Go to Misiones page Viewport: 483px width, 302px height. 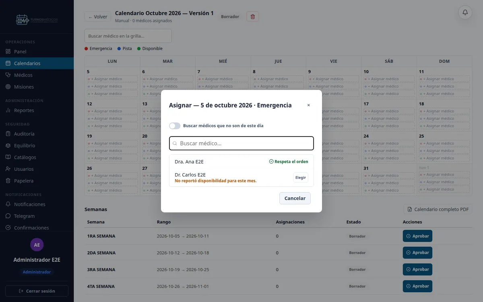[x=37, y=87]
